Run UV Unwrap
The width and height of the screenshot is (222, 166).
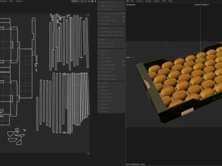[x=110, y=17]
